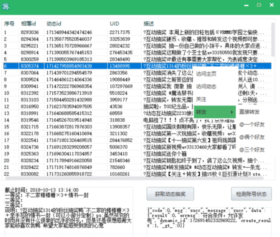Image resolution: width=280 pixels, height=237 pixels.
Task: Click the UID column header
Action: [x=115, y=23]
